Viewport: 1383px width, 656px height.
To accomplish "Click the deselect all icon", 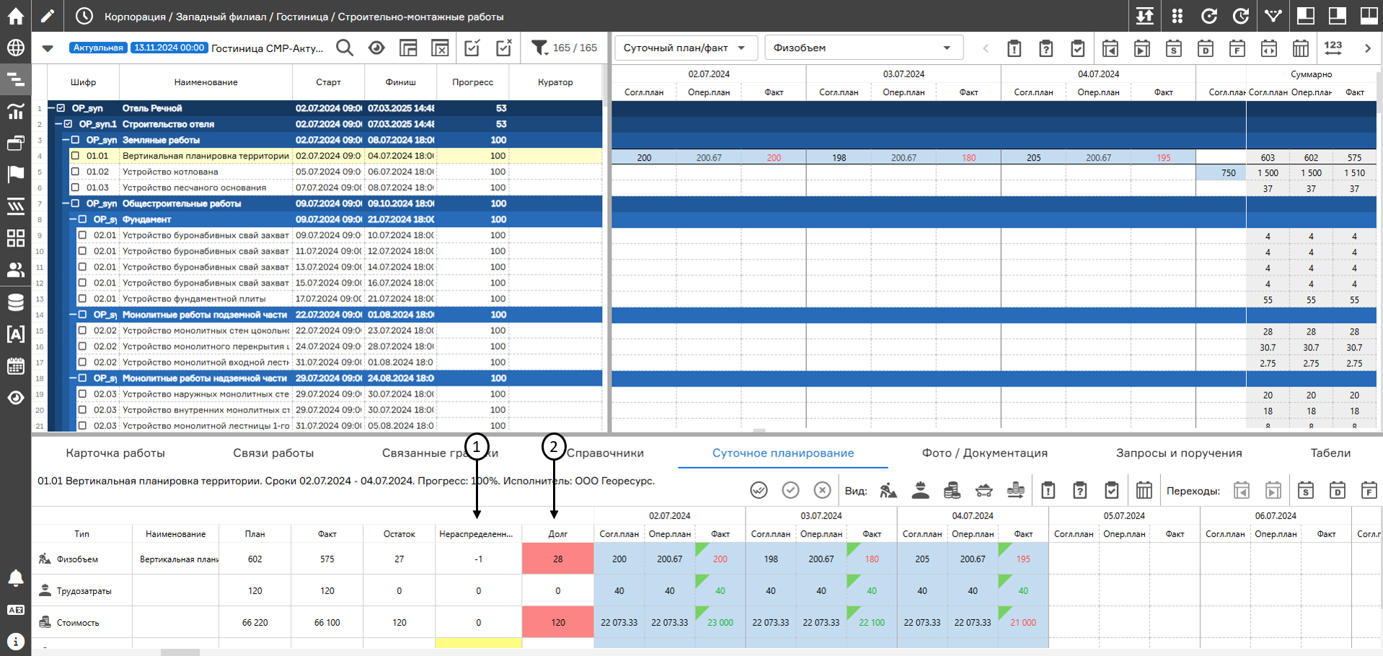I will tap(504, 48).
